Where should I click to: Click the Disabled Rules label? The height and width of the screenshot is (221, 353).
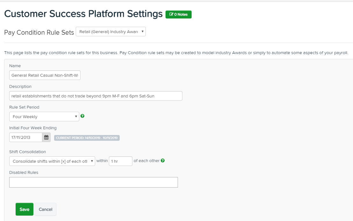[24, 173]
